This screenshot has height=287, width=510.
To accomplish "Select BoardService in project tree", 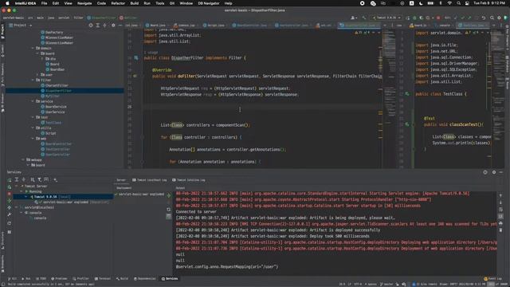I will point(53,107).
